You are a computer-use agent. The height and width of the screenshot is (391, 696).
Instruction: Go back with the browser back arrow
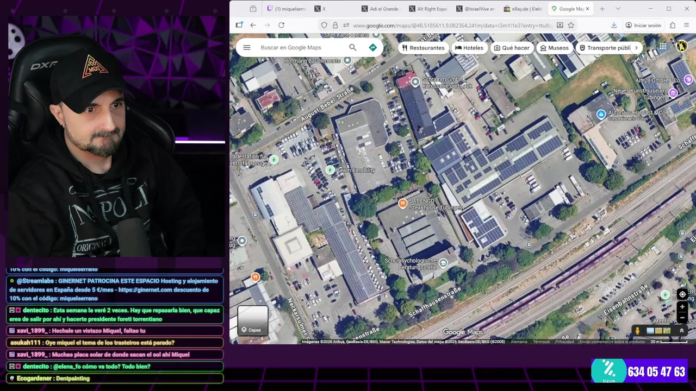pyautogui.click(x=253, y=25)
